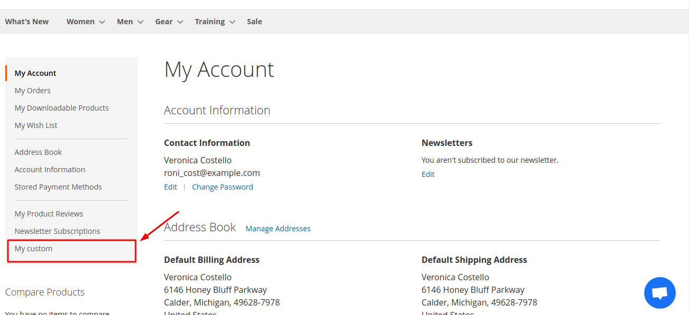The width and height of the screenshot is (689, 315).
Task: Select My Orders in the sidebar
Action: [32, 90]
